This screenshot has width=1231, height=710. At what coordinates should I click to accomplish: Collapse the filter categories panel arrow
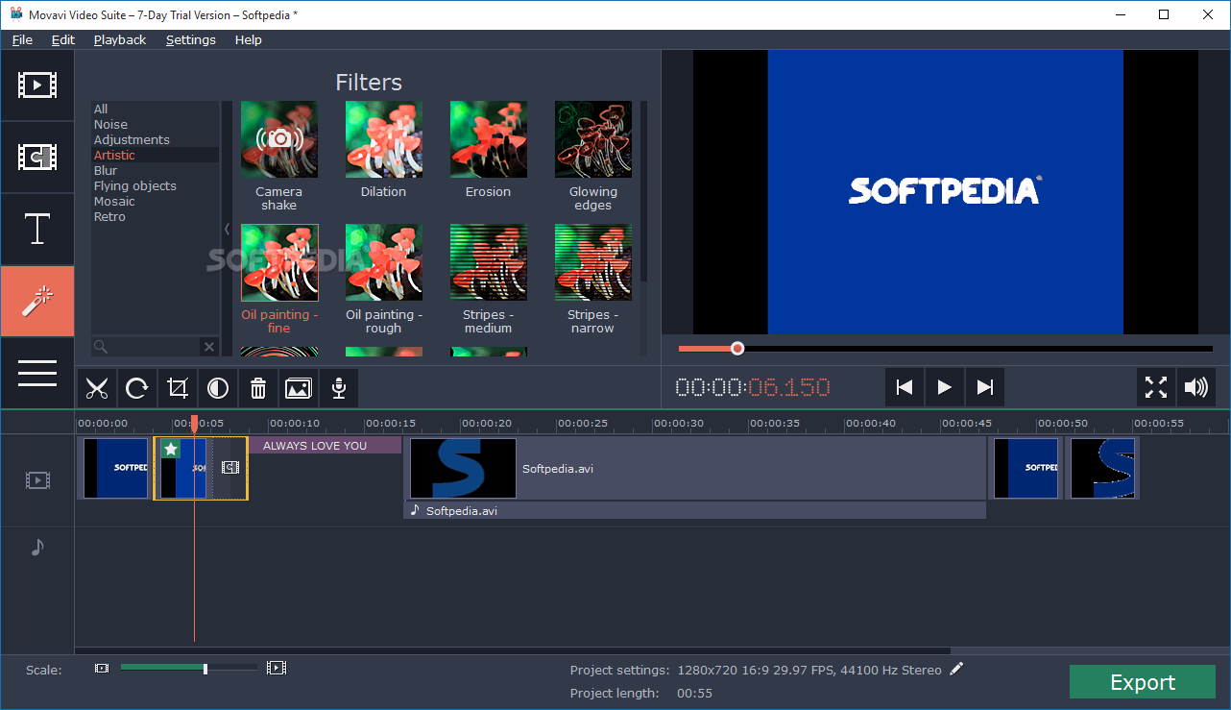point(227,229)
